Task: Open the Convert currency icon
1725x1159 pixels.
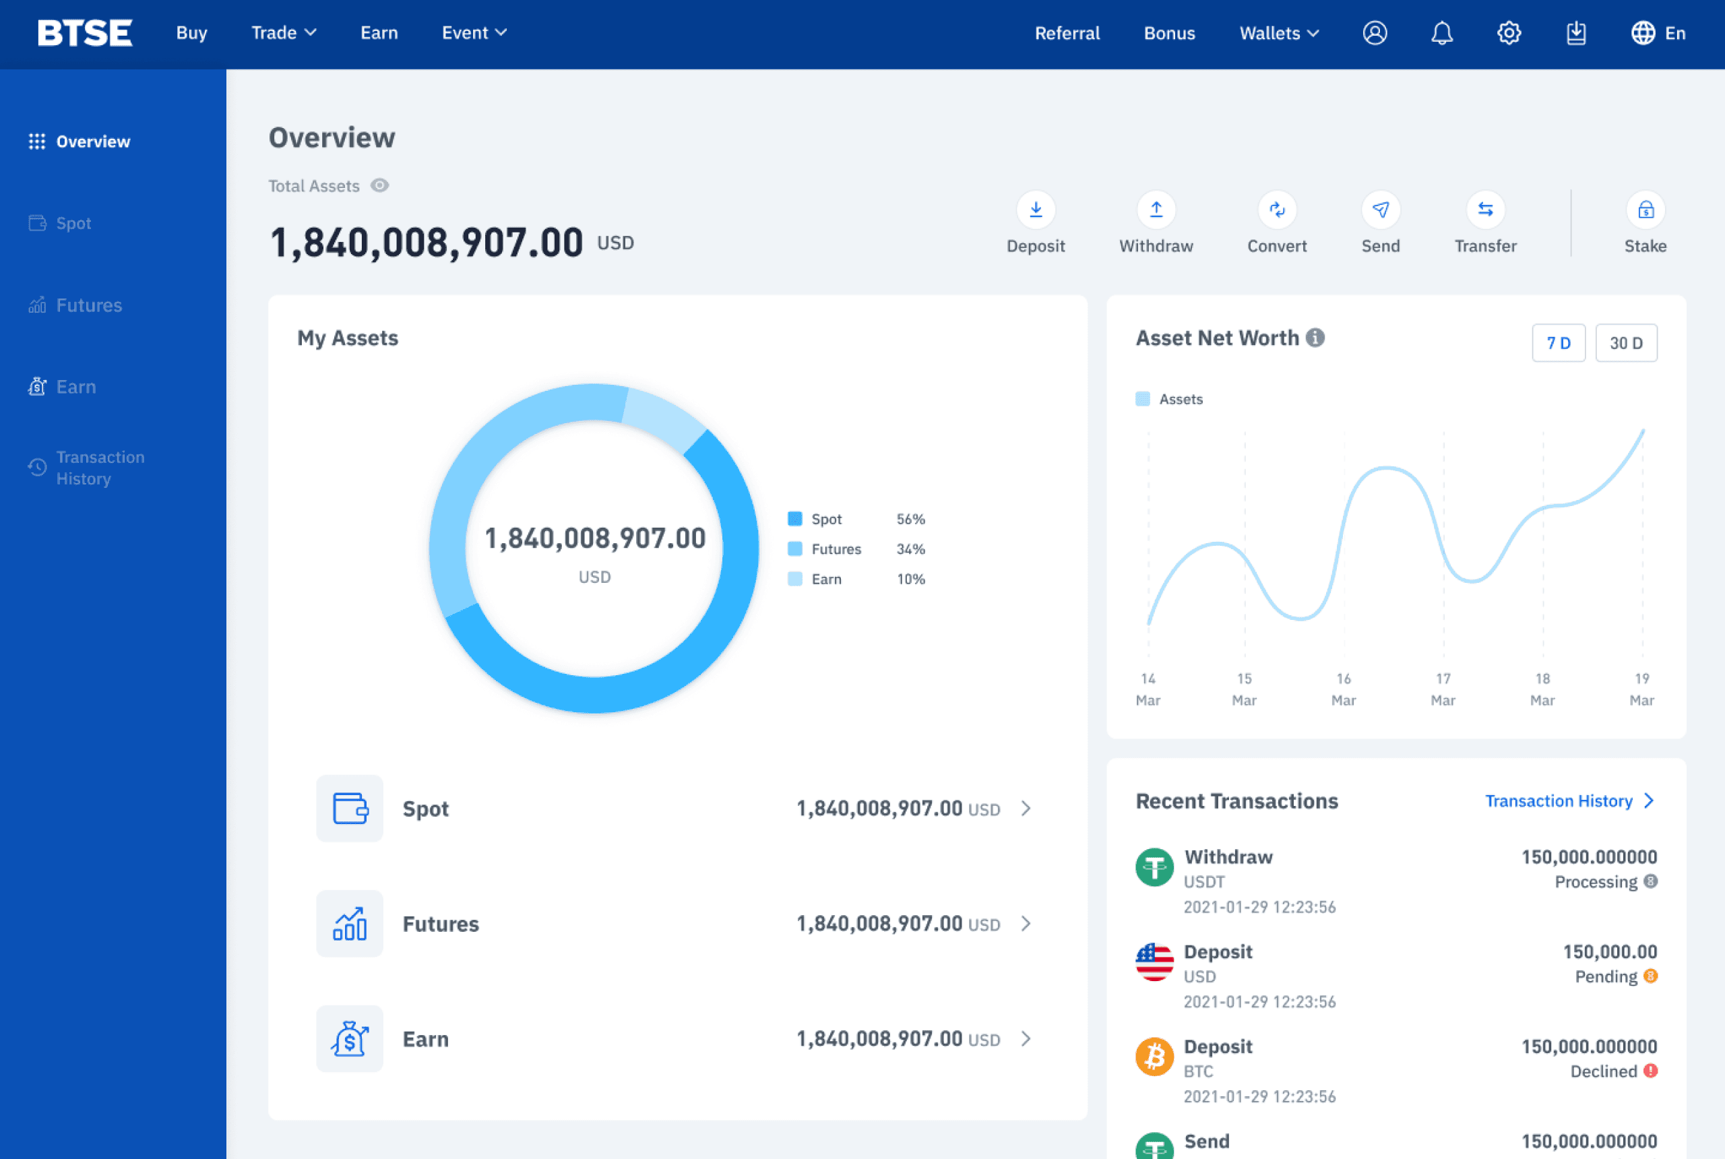Action: pyautogui.click(x=1276, y=210)
